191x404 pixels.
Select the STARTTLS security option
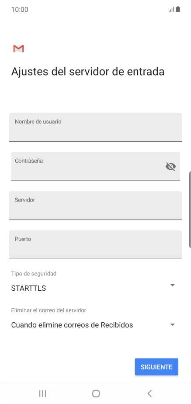pos(28,288)
